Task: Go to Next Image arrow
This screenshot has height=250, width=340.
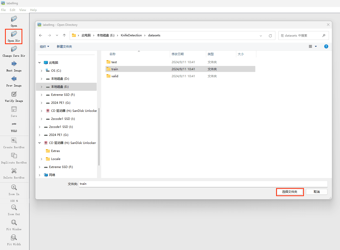Action: (x=14, y=64)
